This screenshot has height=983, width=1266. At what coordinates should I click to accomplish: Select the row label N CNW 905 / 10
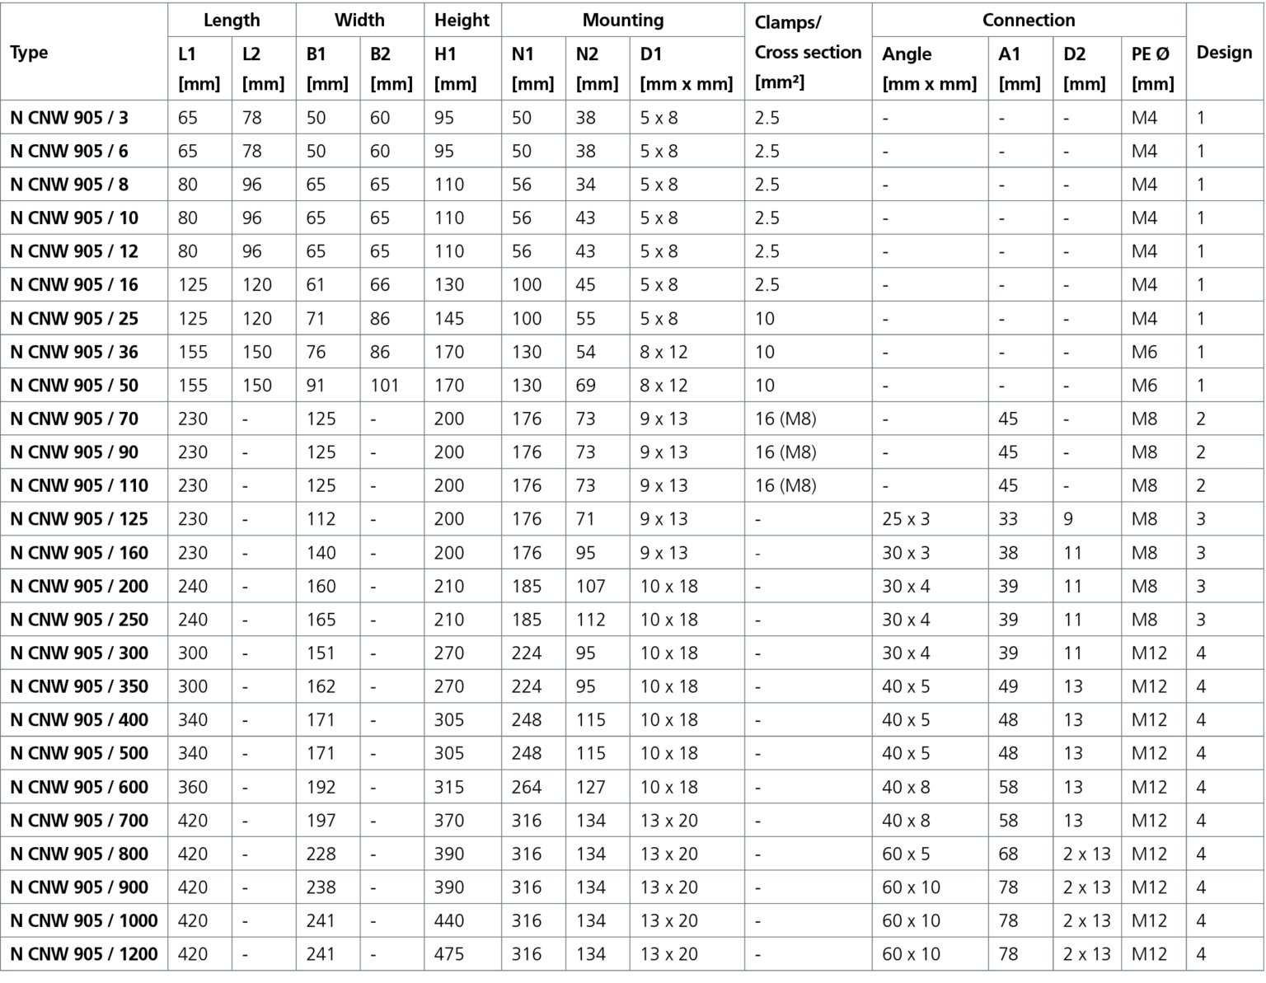click(x=74, y=218)
